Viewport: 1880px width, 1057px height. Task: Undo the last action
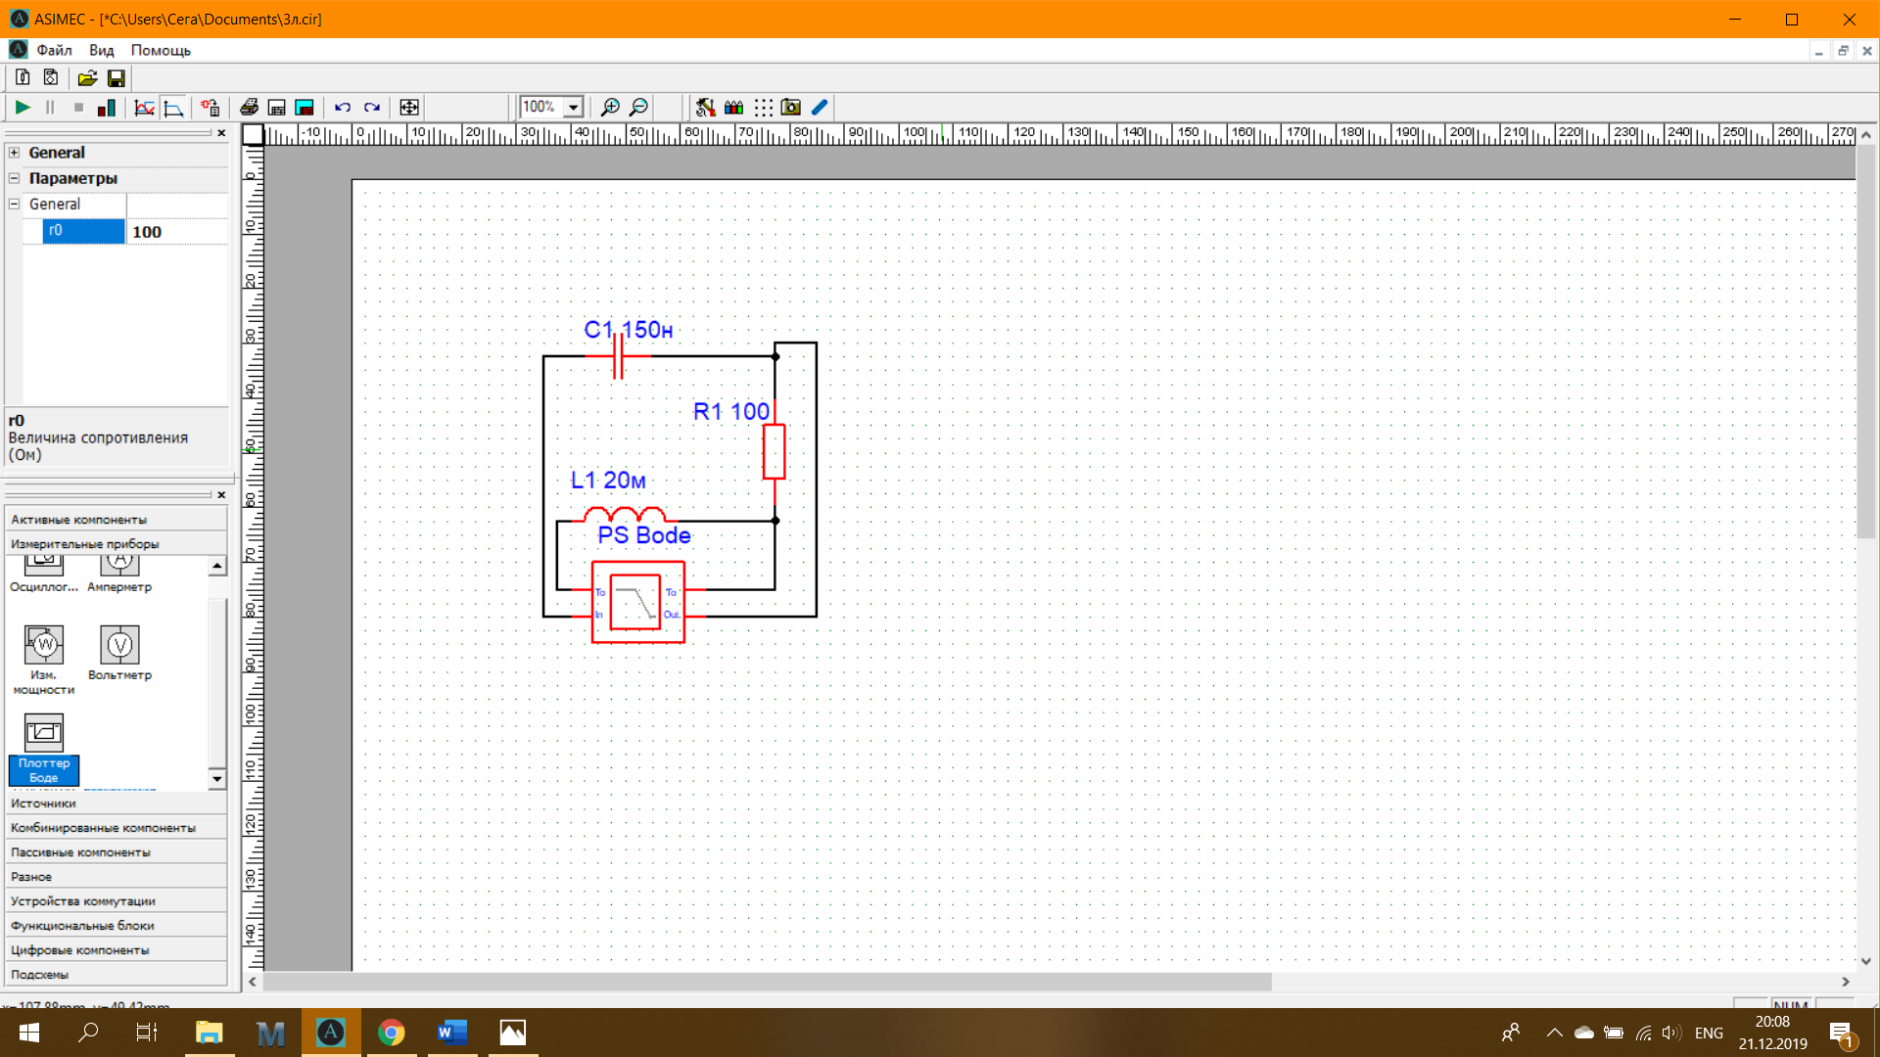(343, 108)
